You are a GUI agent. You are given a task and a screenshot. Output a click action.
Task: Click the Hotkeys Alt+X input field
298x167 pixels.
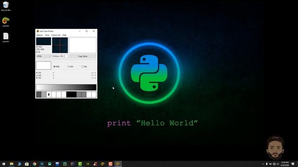(x=60, y=56)
